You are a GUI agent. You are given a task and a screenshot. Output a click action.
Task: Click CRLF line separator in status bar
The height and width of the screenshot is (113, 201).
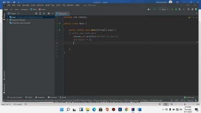point(177,100)
